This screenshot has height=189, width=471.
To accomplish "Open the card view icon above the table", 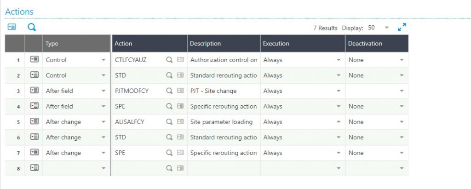I will click(x=11, y=27).
